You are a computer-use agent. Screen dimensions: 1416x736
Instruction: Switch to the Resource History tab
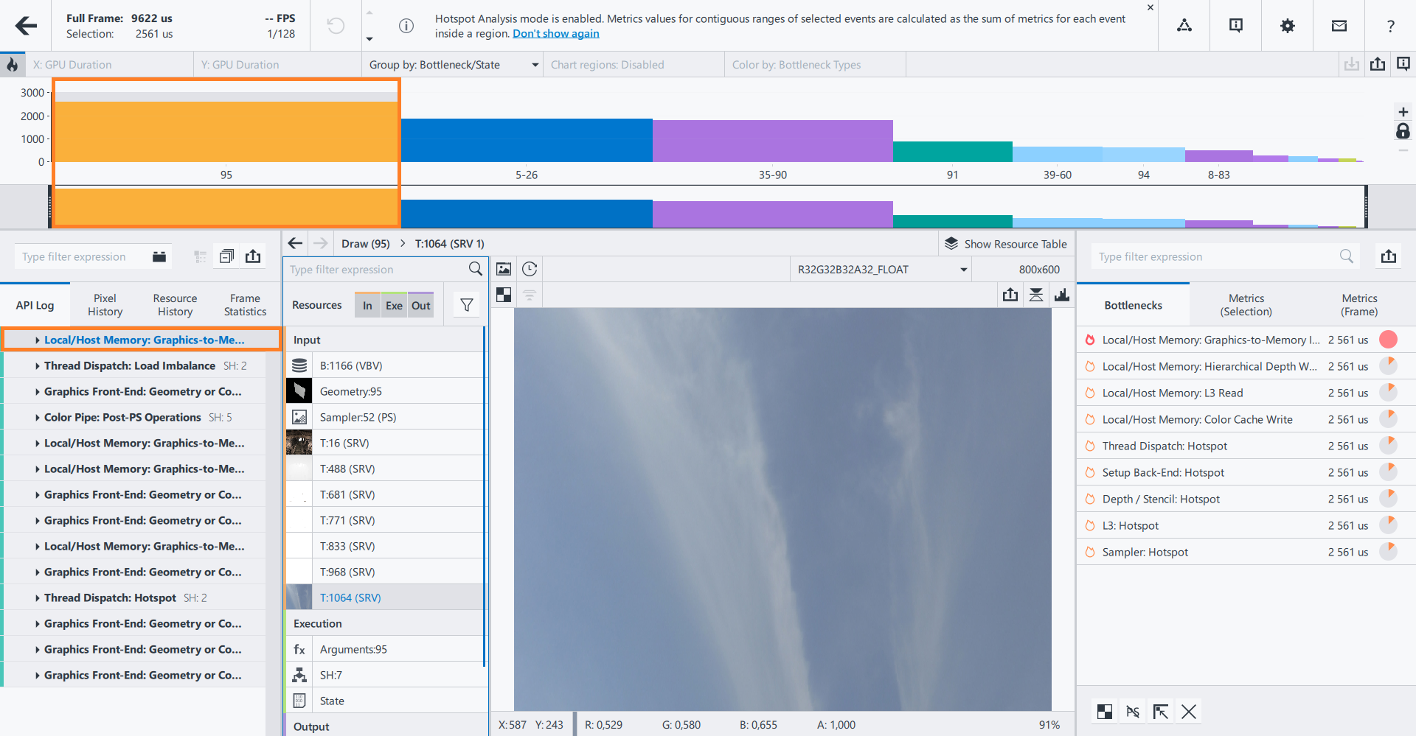point(175,305)
